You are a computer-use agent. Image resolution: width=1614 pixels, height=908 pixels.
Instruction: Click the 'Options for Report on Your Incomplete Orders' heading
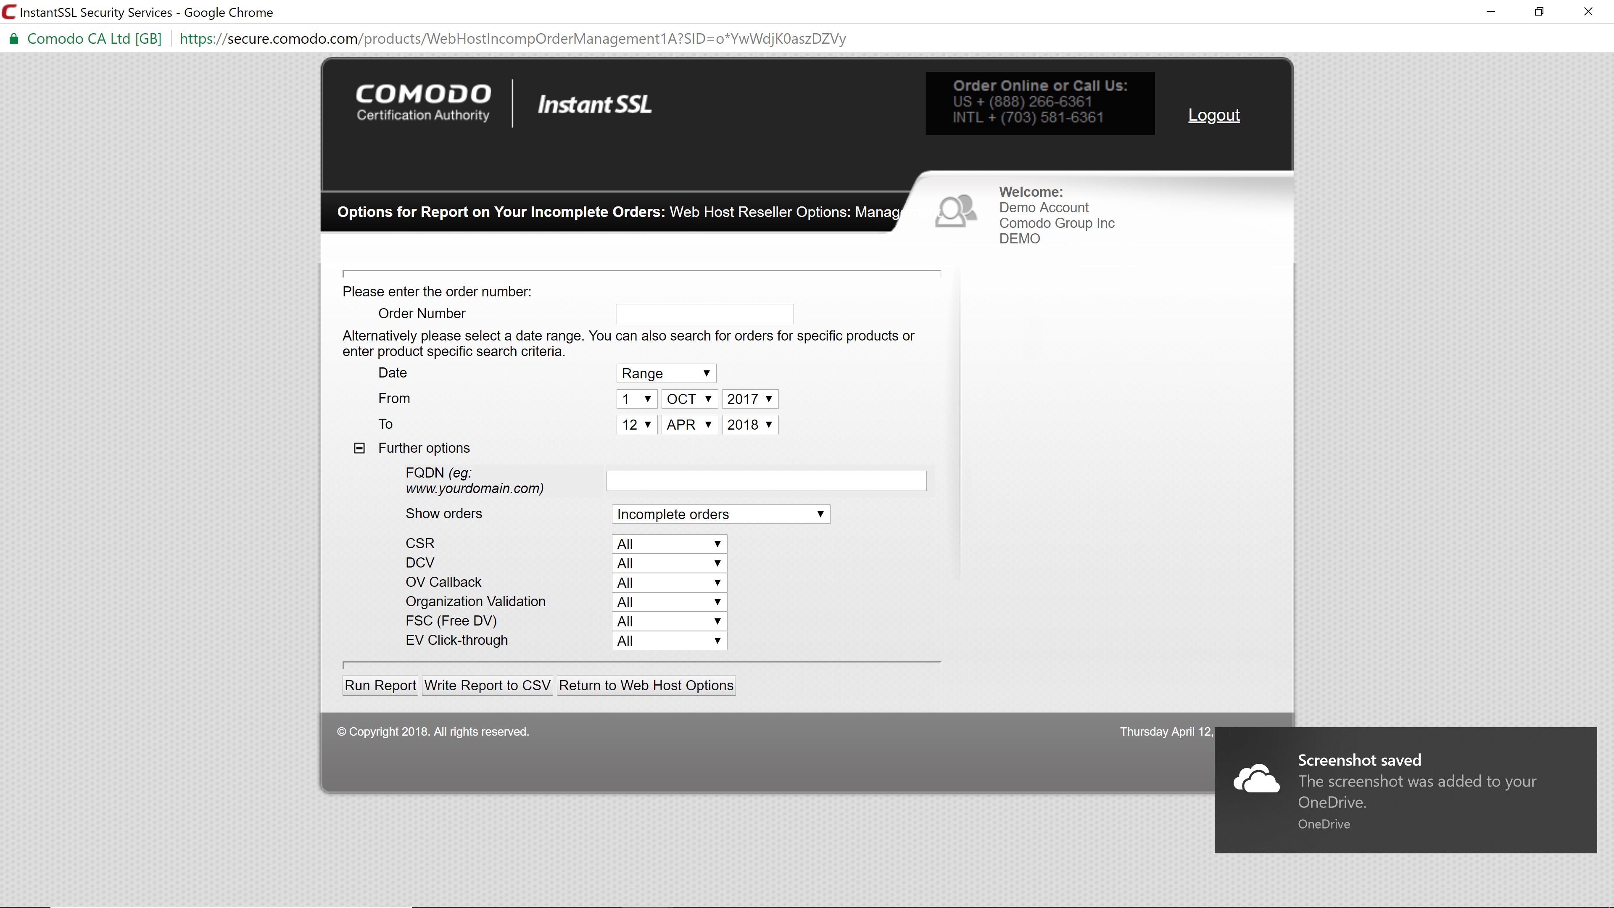pos(501,212)
